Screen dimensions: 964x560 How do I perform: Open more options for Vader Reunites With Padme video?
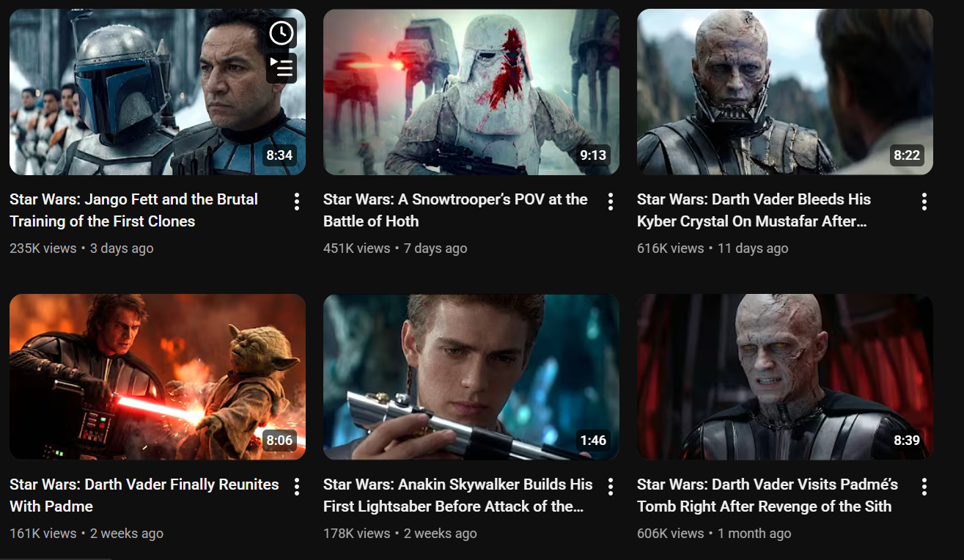click(x=297, y=487)
